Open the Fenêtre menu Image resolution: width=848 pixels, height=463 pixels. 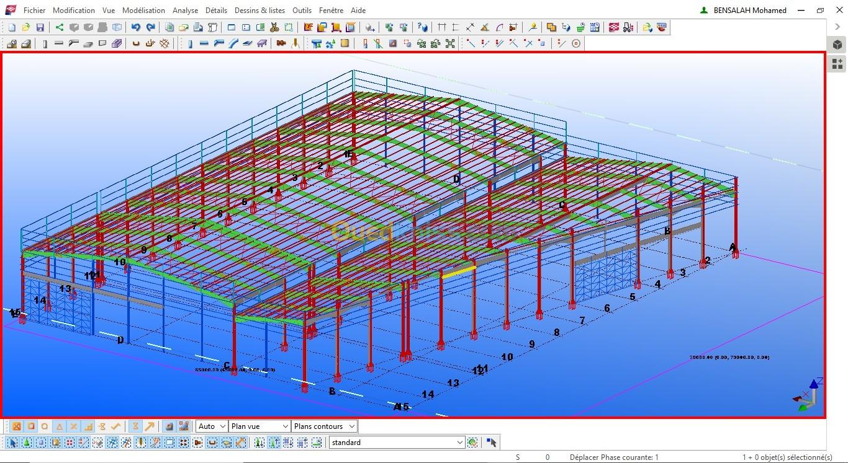coord(331,11)
